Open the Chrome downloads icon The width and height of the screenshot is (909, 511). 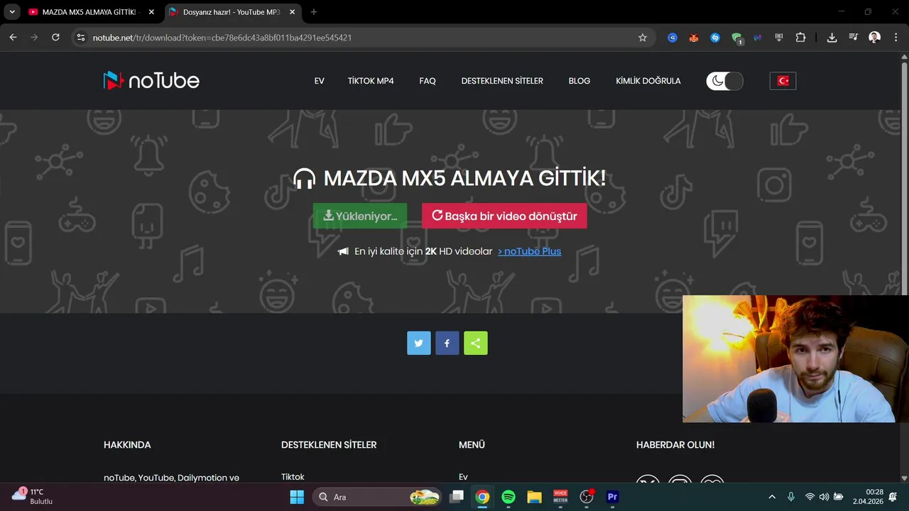tap(832, 38)
